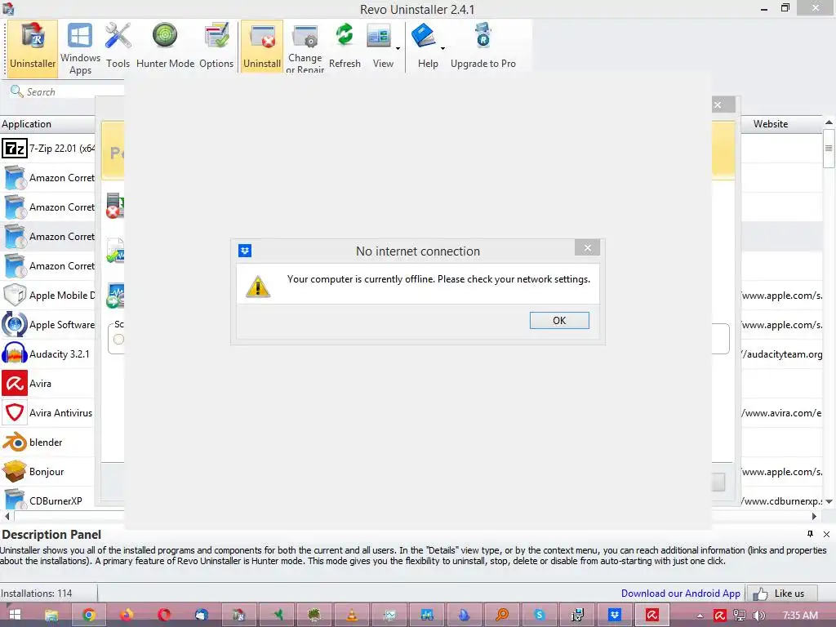Click the warning triangle icon in dialog
The width and height of the screenshot is (836, 627).
258,287
